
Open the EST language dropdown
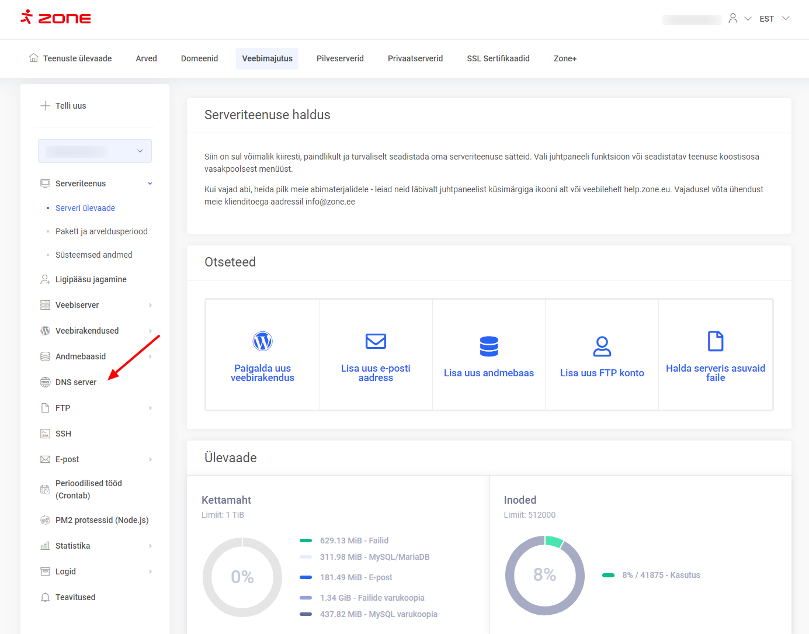(x=774, y=19)
